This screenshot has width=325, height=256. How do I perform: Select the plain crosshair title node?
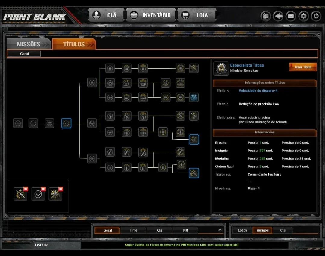tap(110, 132)
